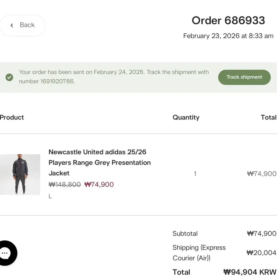277x277 pixels.
Task: Click the Shipping (Express Courier (Air)) label
Action: click(199, 253)
